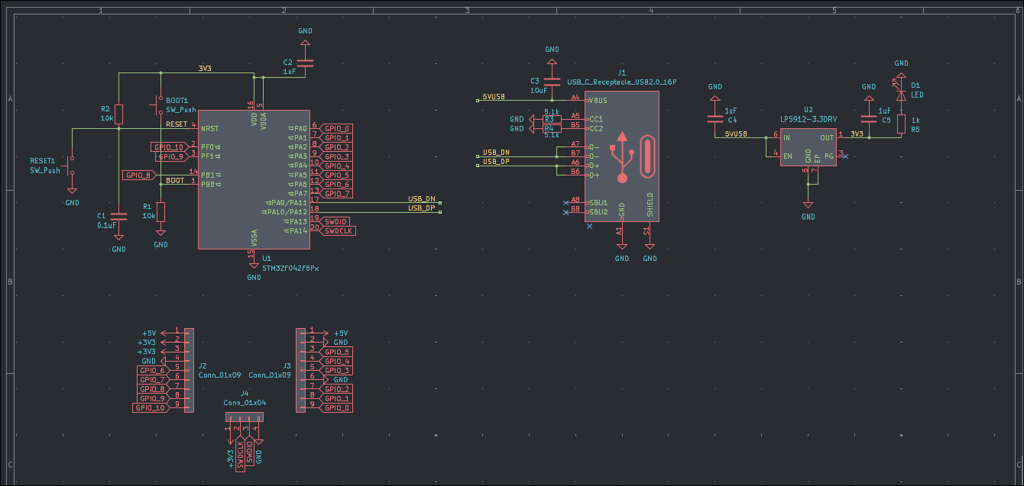Click the Conn_01x04 text above J4
Image resolution: width=1024 pixels, height=486 pixels.
[245, 402]
